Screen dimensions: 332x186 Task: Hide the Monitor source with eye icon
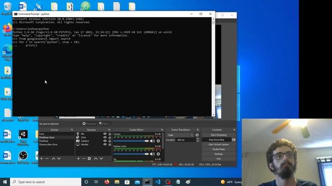click(105, 145)
